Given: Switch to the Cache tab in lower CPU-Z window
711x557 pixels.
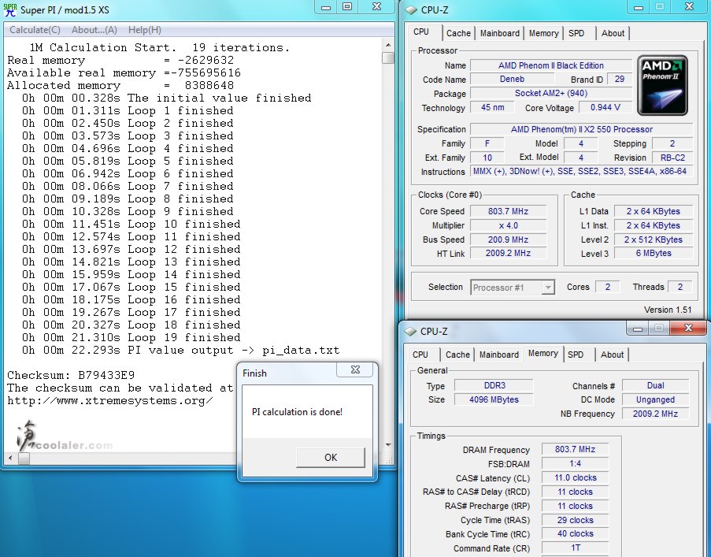Looking at the screenshot, I should pos(457,355).
